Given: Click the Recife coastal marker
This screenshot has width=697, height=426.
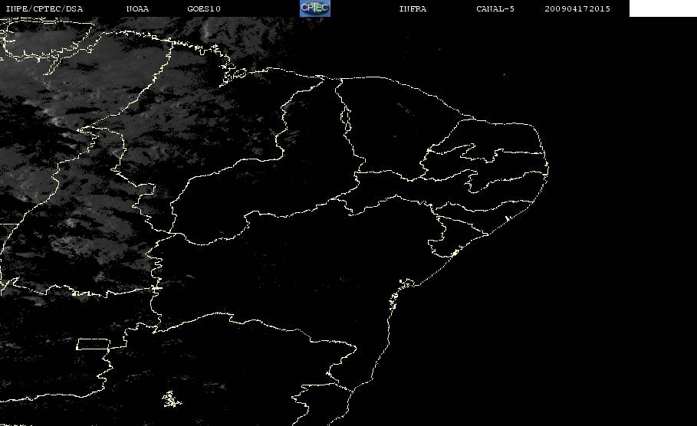Looking at the screenshot, I should pos(507,218).
